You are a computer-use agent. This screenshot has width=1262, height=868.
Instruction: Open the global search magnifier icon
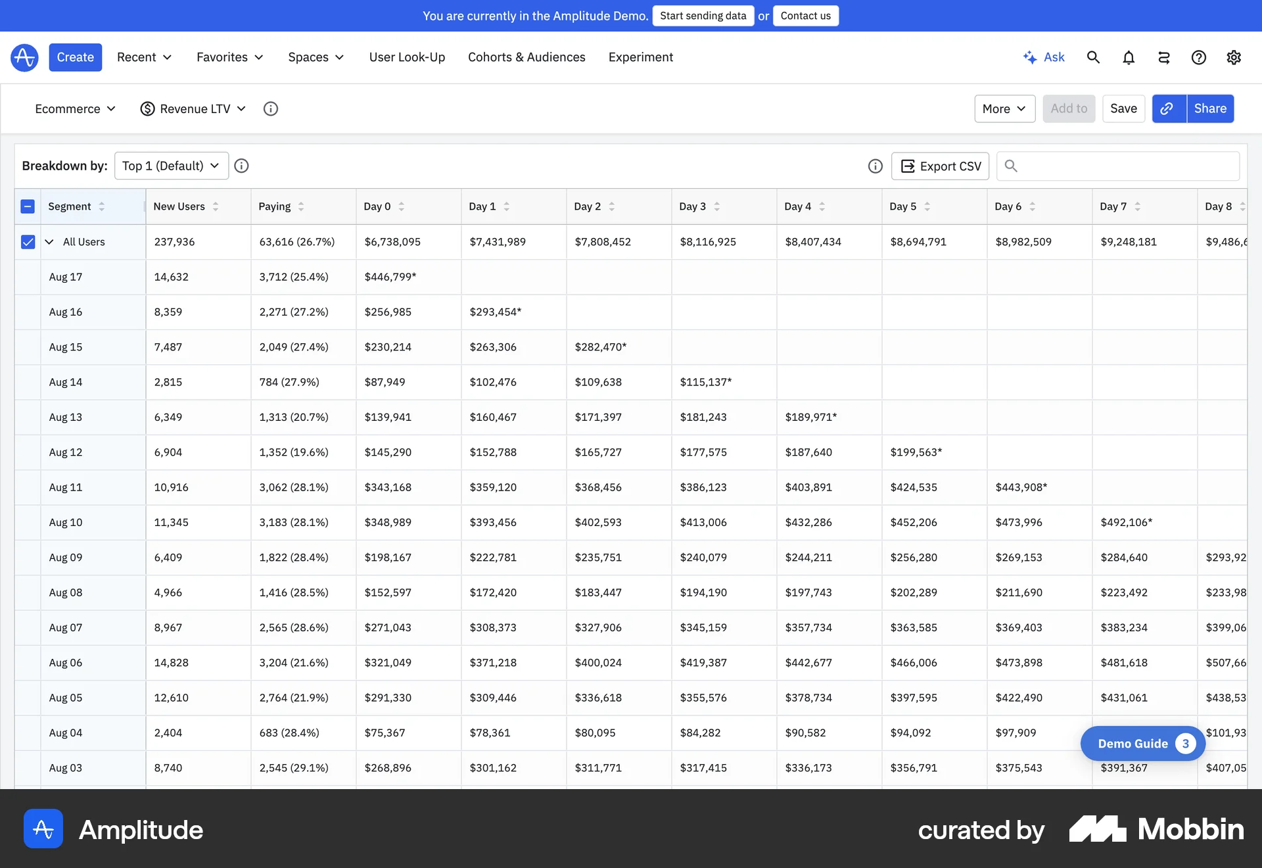pos(1093,57)
